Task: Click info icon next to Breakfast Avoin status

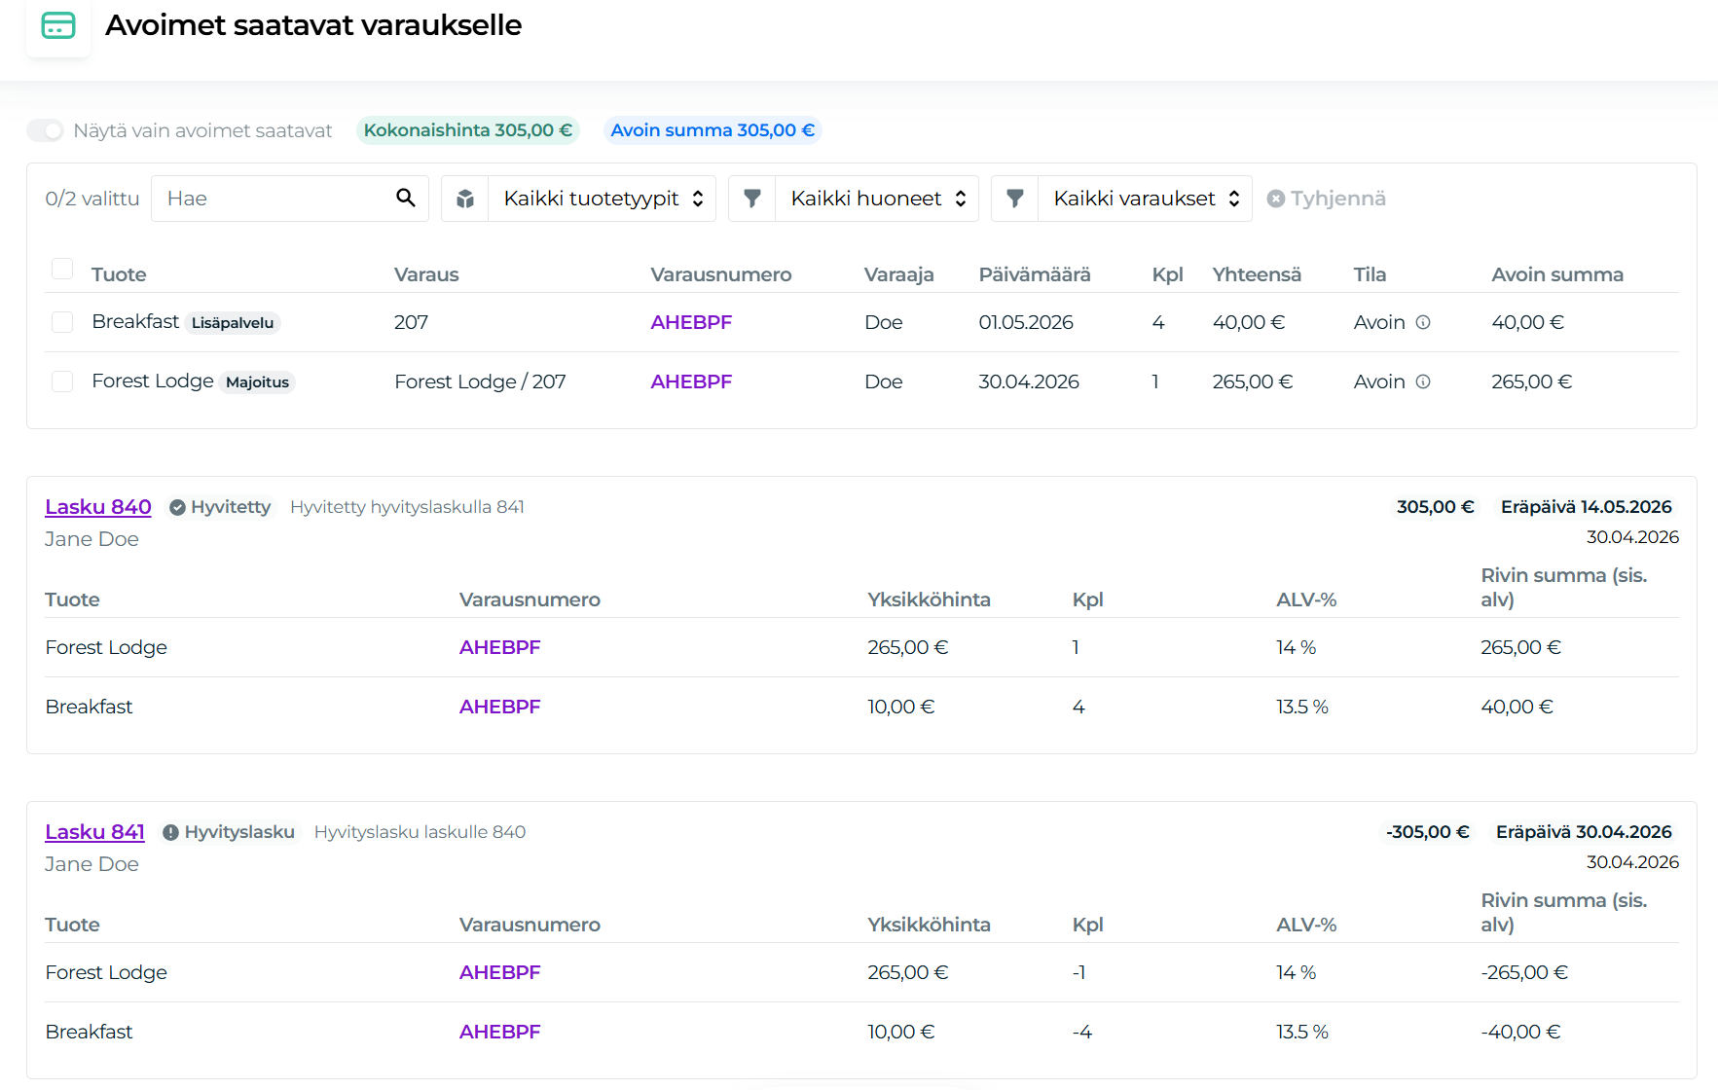Action: (1423, 322)
